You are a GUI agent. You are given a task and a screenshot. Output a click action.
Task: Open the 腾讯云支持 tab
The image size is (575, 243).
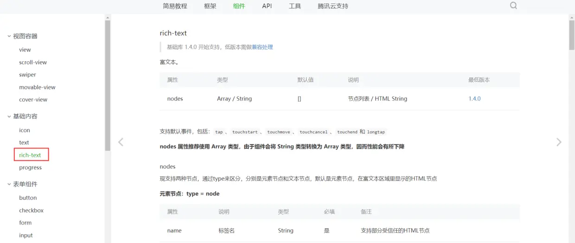pos(333,6)
